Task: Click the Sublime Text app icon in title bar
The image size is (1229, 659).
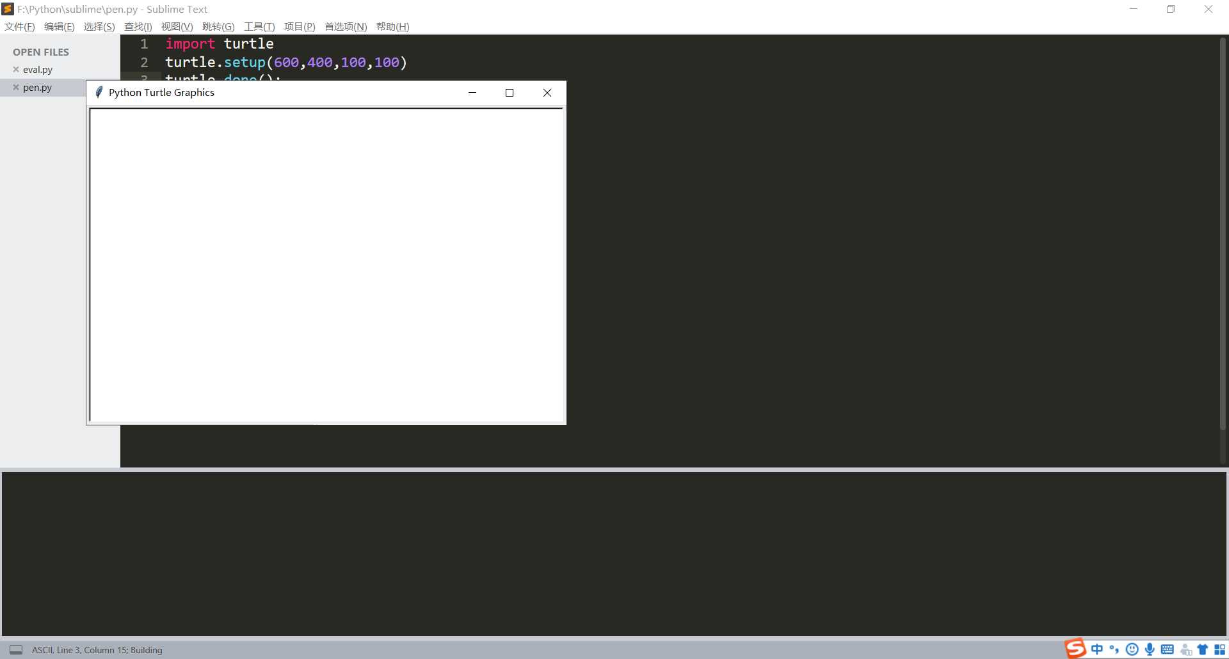Action: pyautogui.click(x=8, y=9)
